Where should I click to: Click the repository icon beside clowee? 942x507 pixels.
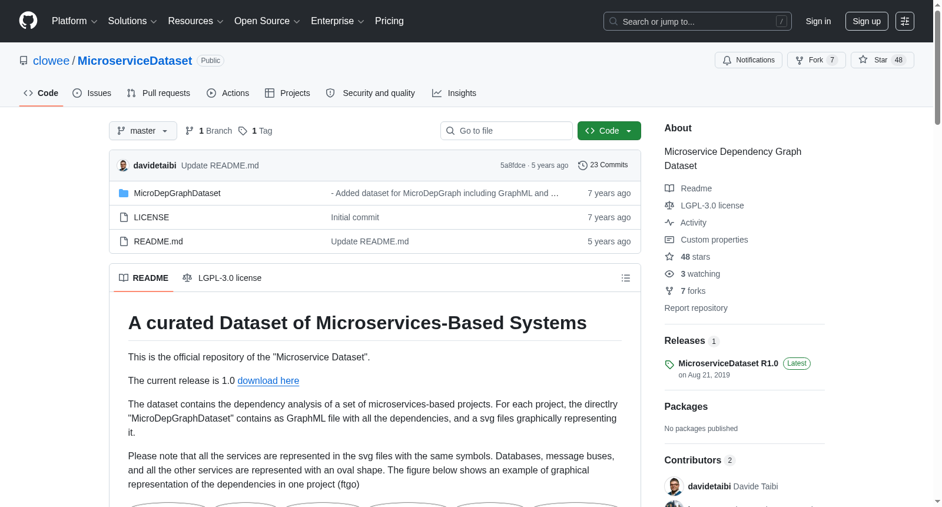(x=24, y=61)
